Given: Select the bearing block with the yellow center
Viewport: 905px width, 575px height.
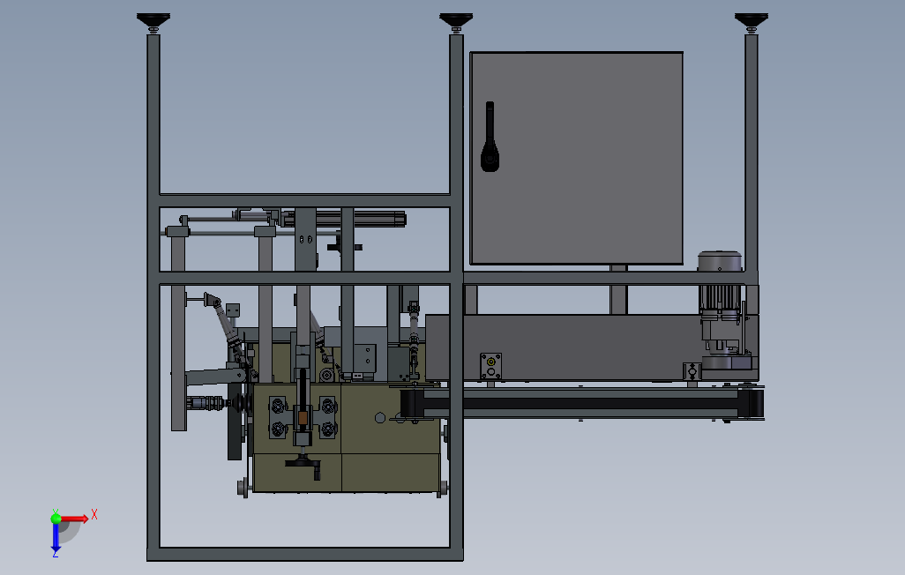Looking at the screenshot, I should coord(490,366).
